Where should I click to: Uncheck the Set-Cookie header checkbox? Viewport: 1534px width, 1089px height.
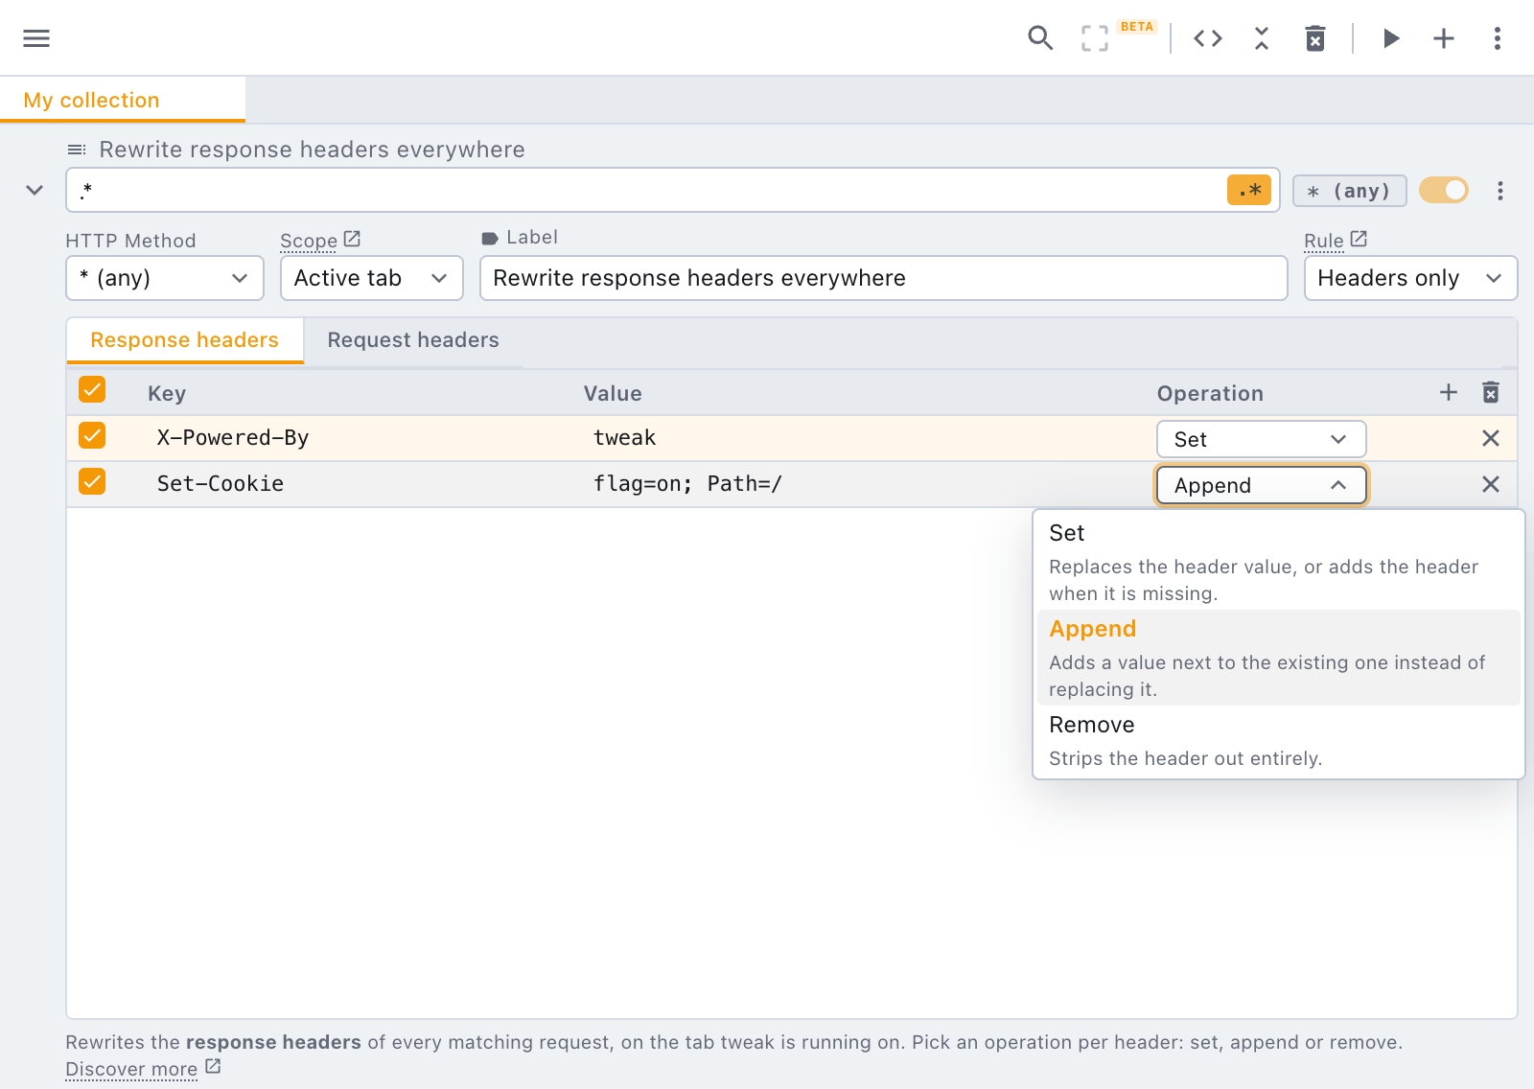92,481
